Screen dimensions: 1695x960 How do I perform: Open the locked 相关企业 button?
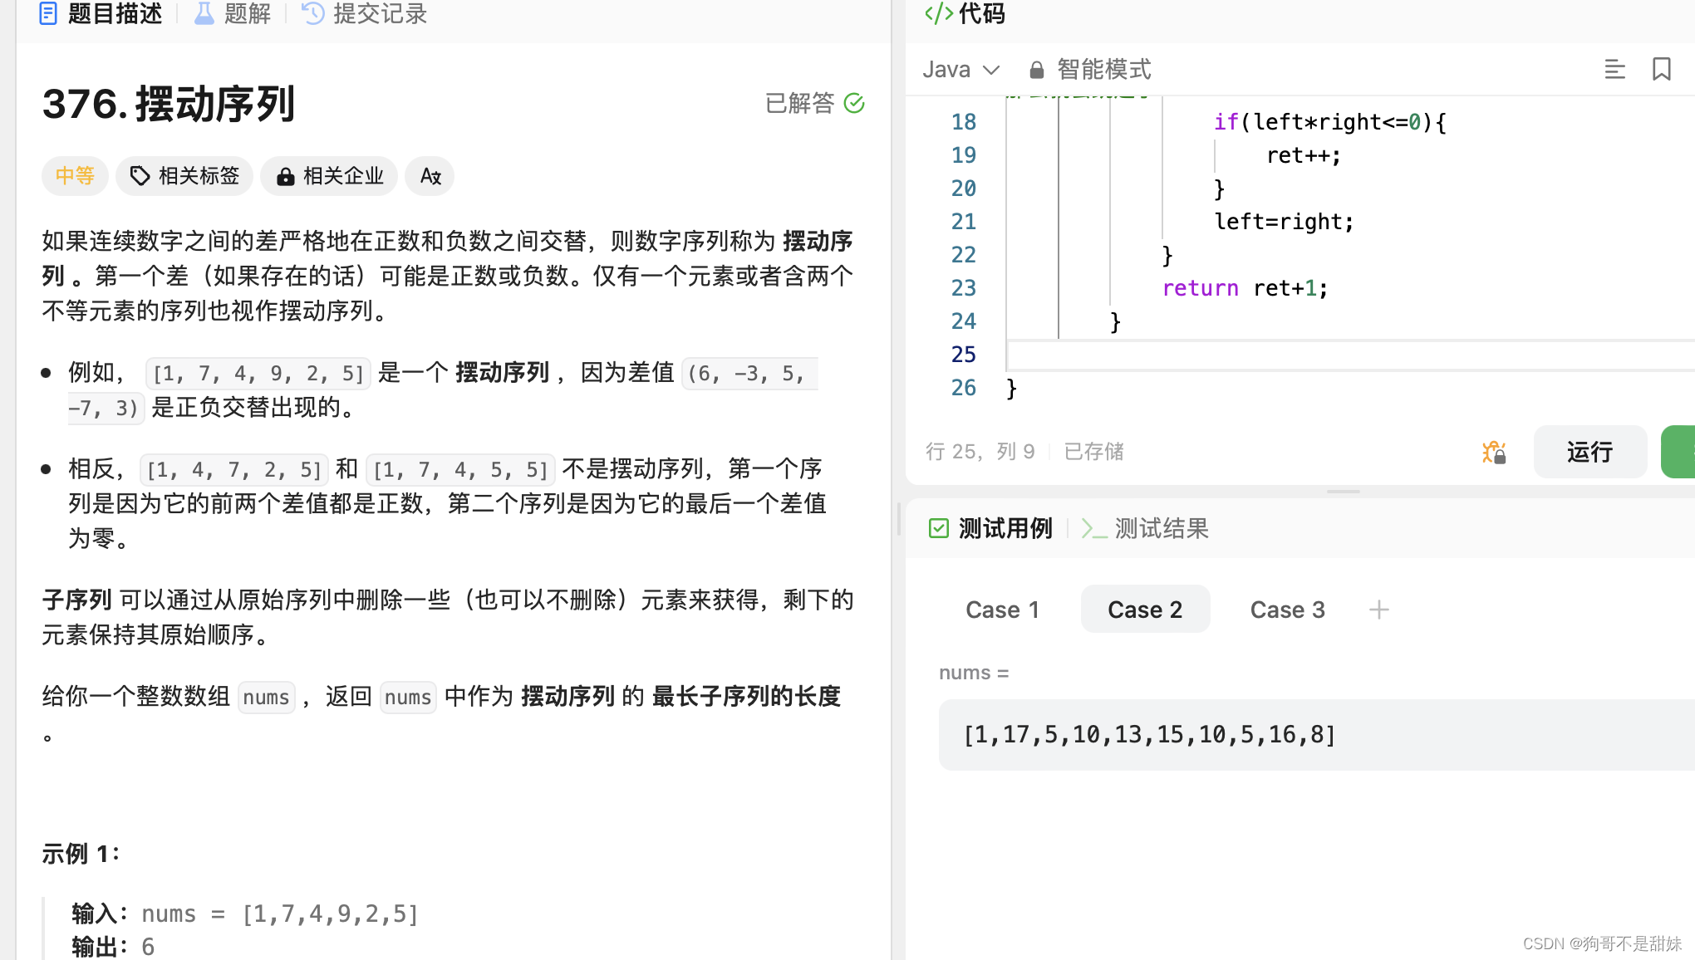(329, 176)
